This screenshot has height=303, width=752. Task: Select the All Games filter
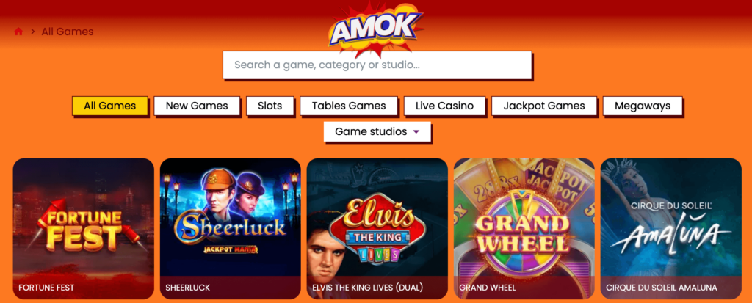tap(110, 106)
